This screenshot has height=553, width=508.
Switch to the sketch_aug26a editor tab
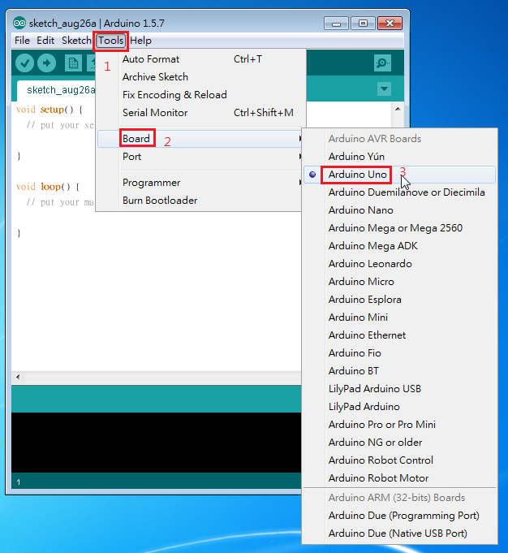pyautogui.click(x=55, y=89)
